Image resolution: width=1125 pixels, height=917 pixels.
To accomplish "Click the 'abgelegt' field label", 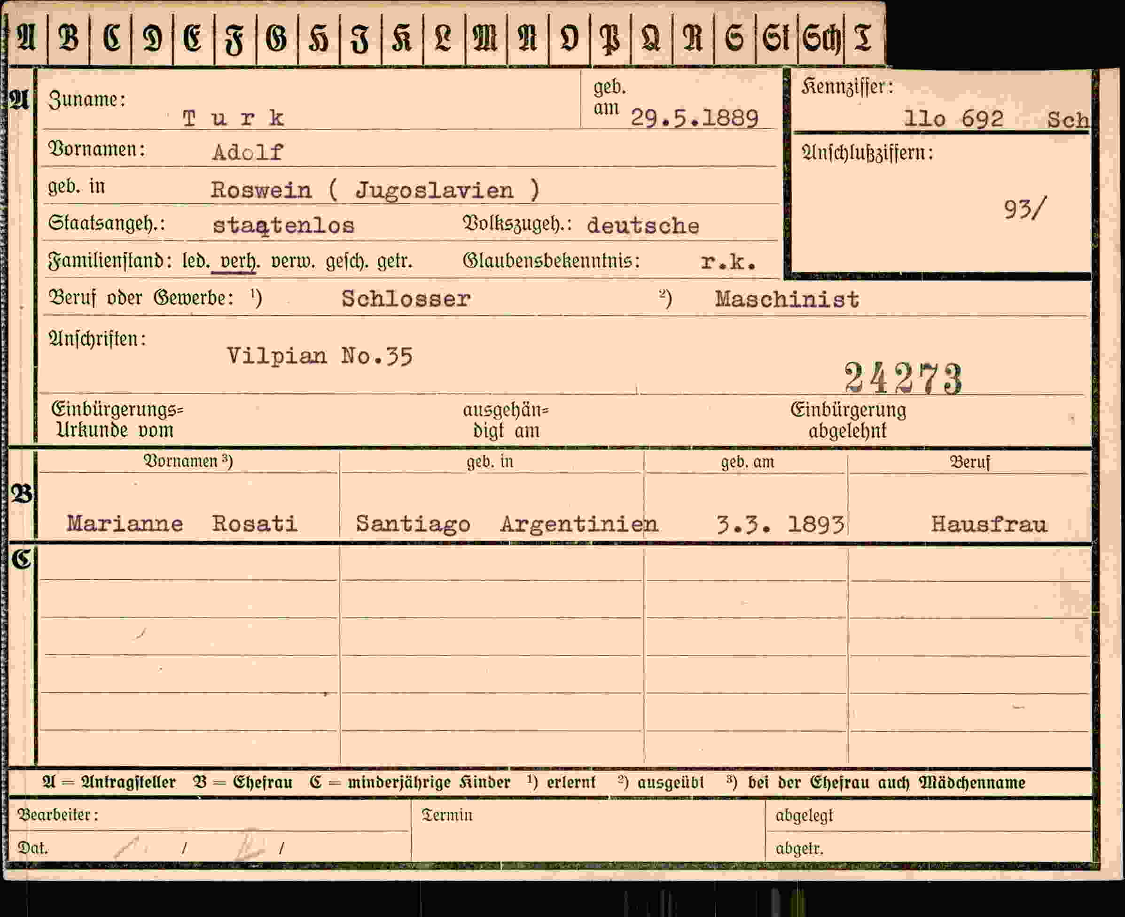I will pyautogui.click(x=804, y=816).
